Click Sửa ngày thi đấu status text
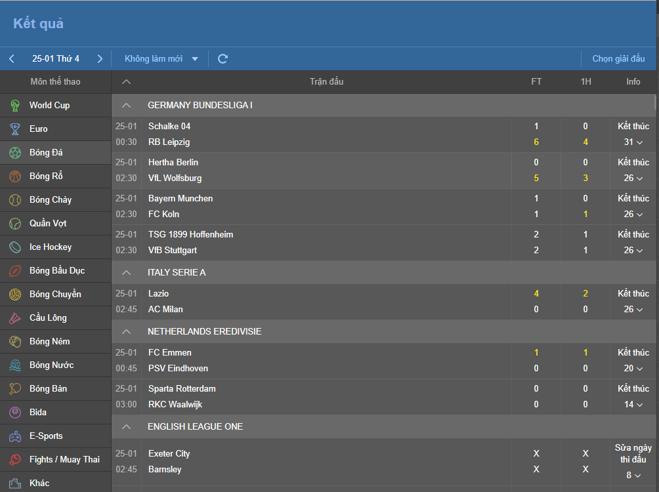 pos(633,454)
